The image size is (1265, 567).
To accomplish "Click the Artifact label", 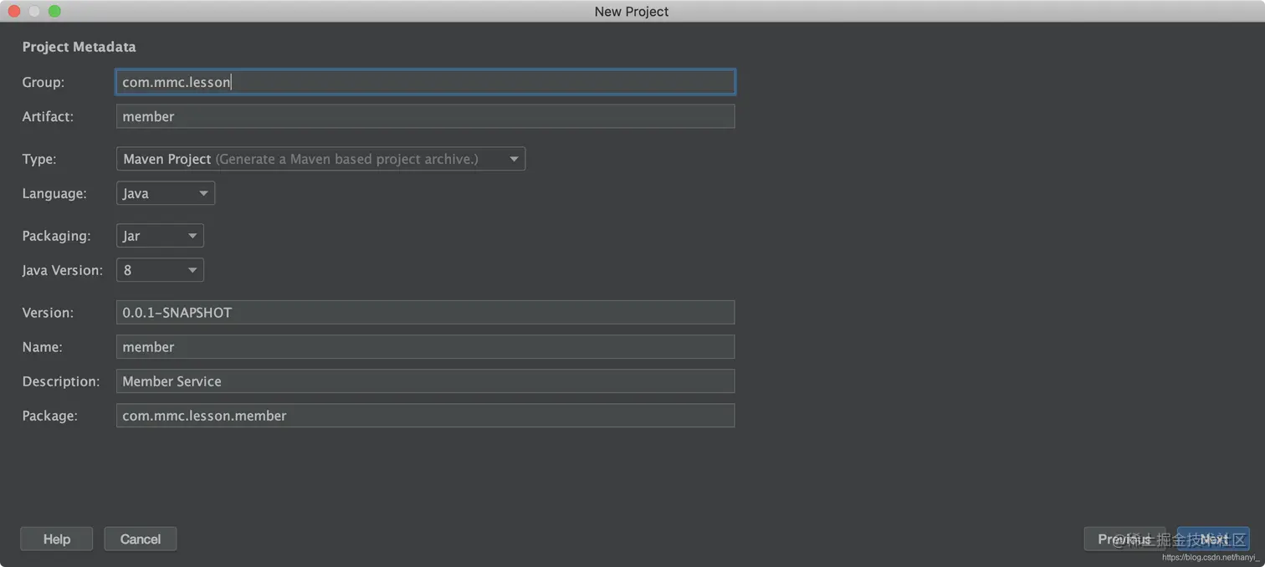I will point(48,116).
